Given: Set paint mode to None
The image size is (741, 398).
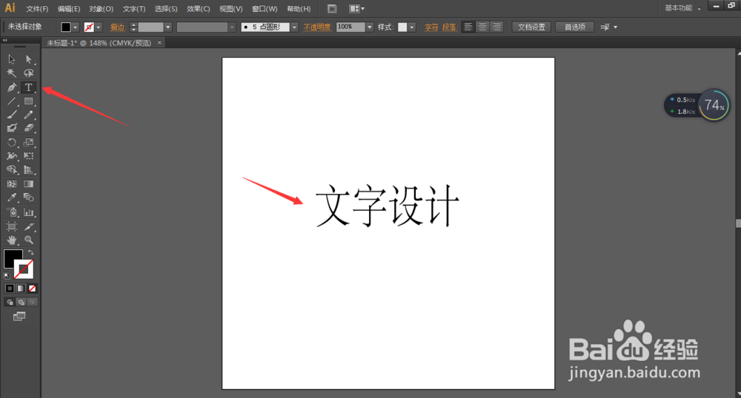Looking at the screenshot, I should 32,288.
